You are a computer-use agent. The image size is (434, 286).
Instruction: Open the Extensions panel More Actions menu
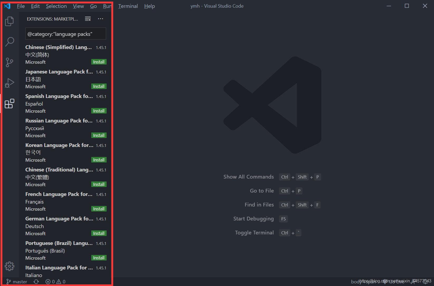click(101, 19)
